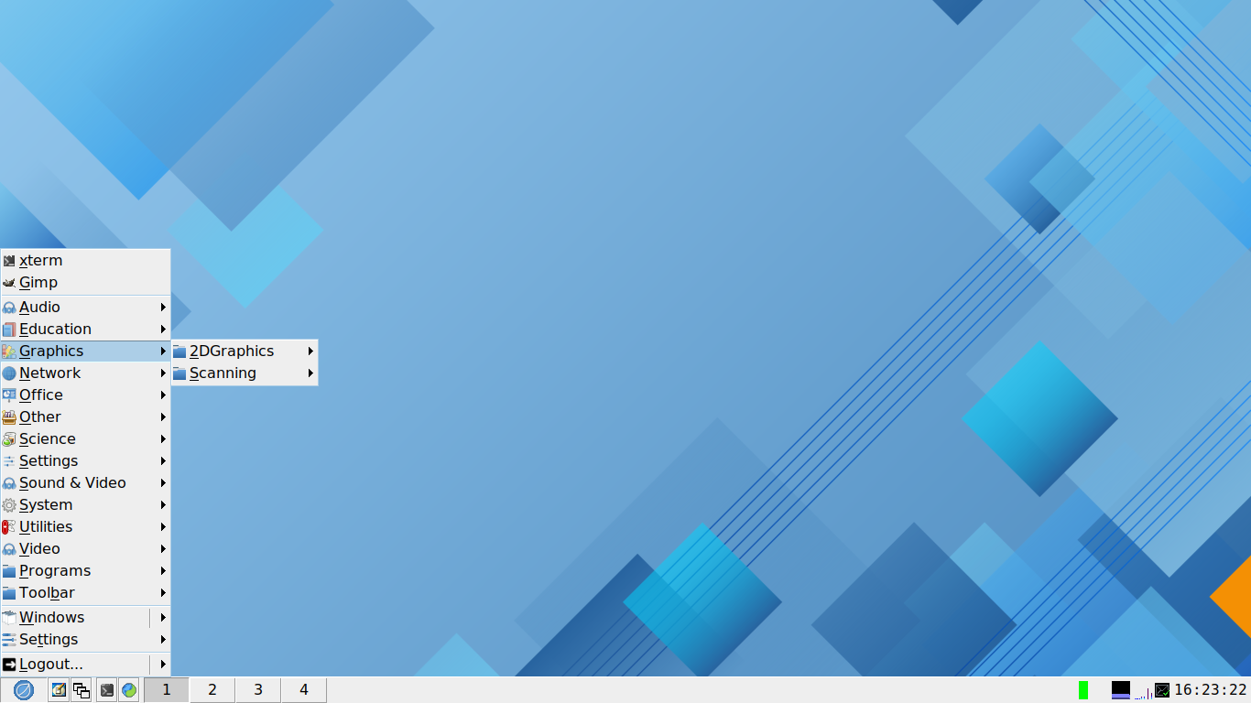The height and width of the screenshot is (703, 1251).
Task: Open Settings entry listed after Science
Action: pyautogui.click(x=85, y=461)
